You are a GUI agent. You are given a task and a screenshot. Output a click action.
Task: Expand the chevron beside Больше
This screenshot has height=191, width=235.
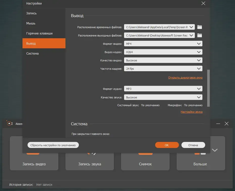point(215,150)
